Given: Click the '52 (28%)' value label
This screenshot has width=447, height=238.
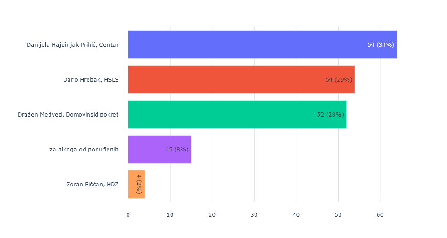Looking at the screenshot, I should (330, 115).
